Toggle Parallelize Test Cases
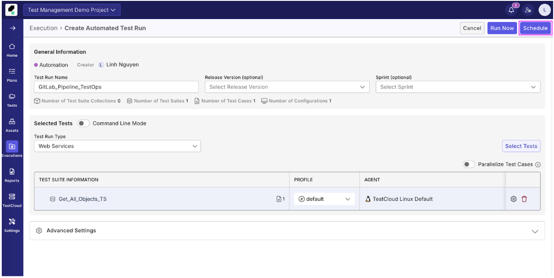 pos(469,164)
